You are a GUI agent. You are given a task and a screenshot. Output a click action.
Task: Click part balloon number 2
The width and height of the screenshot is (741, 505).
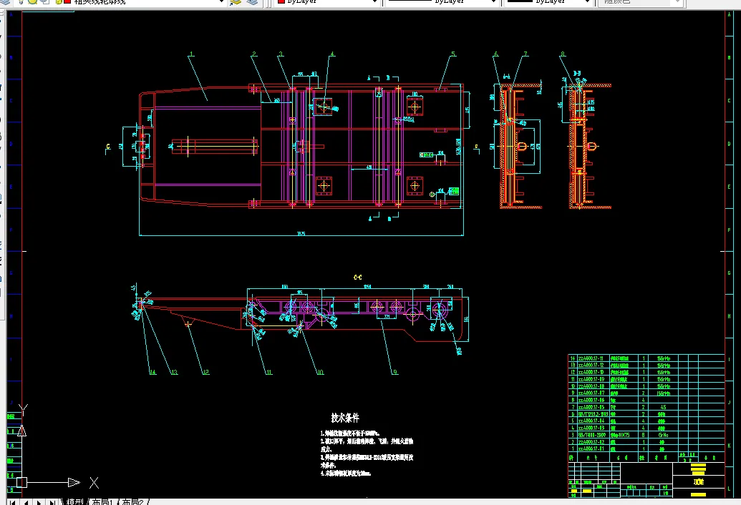[x=254, y=54]
